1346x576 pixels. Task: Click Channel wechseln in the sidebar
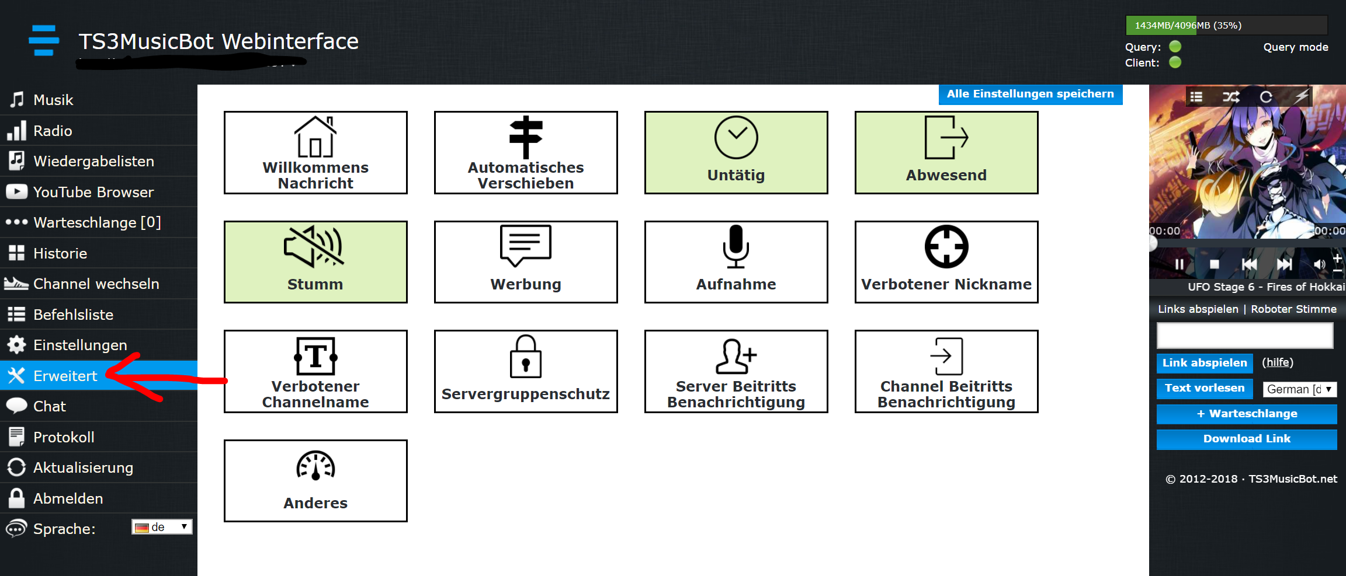[x=99, y=284]
